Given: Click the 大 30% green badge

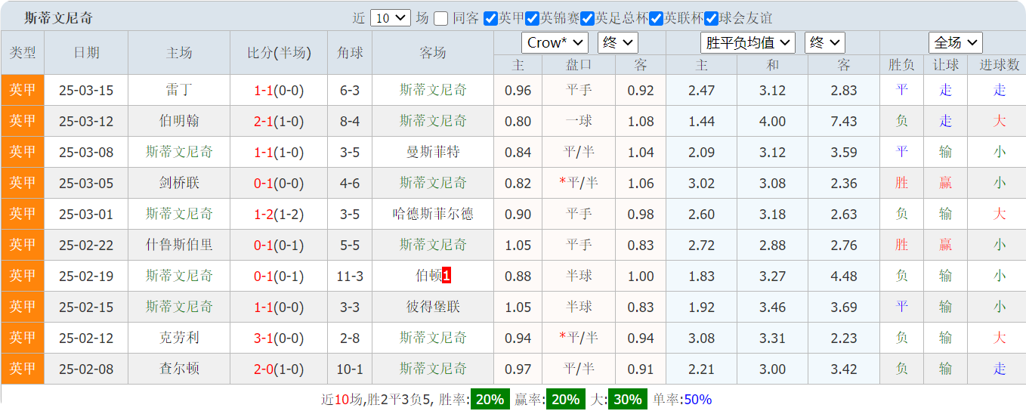Looking at the screenshot, I should [x=628, y=400].
